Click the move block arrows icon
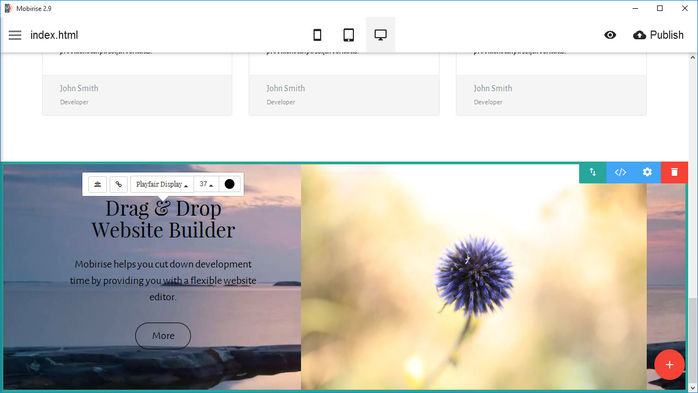The image size is (698, 393). tap(593, 172)
